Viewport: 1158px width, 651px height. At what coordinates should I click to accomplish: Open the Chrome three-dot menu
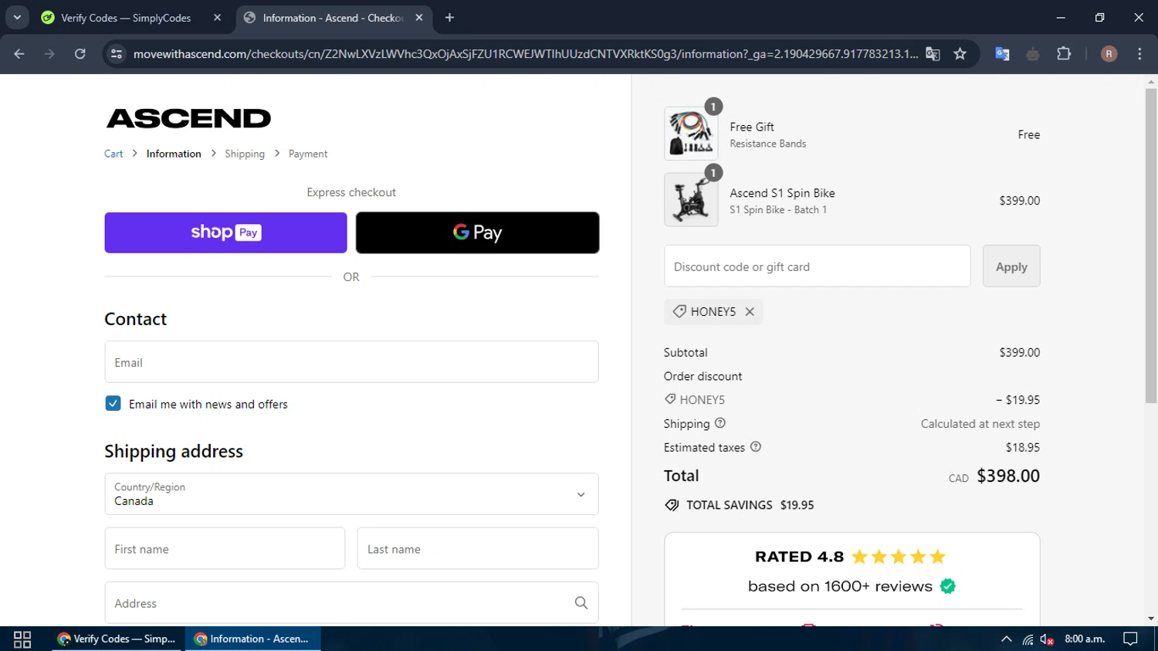click(1139, 54)
